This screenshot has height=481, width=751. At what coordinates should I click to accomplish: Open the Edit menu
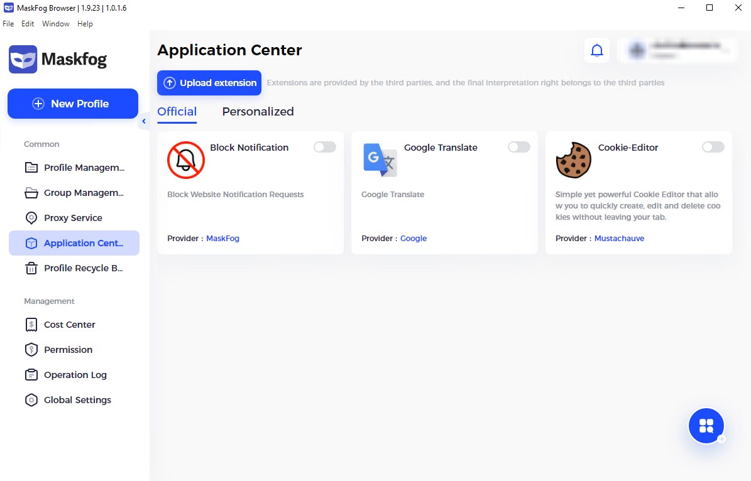28,23
